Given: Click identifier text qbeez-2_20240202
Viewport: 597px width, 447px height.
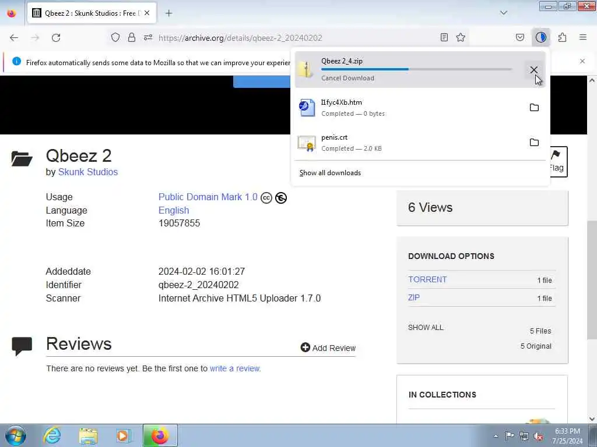Looking at the screenshot, I should coord(198,285).
